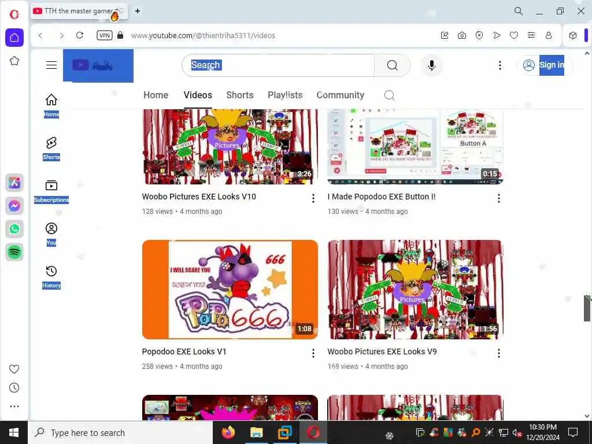This screenshot has width=592, height=444.
Task: Open Subscriptions in mini guide
Action: 51,191
